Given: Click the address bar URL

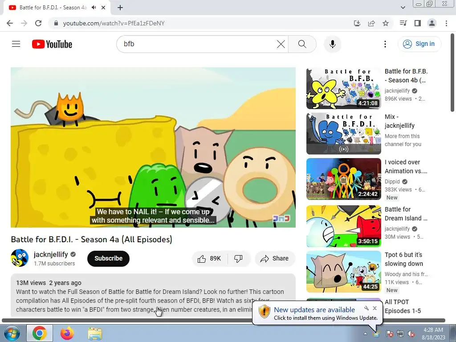Looking at the screenshot, I should coord(114,23).
